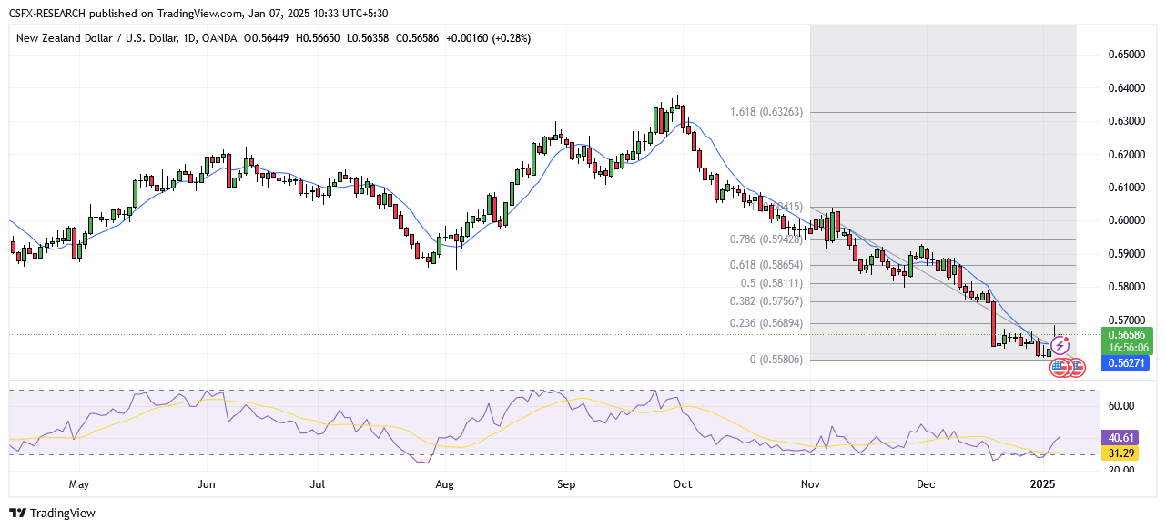Click the 0 (0.55806) Fibonacci base label
The image size is (1166, 529).
(x=776, y=360)
